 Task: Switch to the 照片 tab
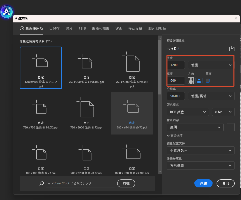tap(69, 28)
